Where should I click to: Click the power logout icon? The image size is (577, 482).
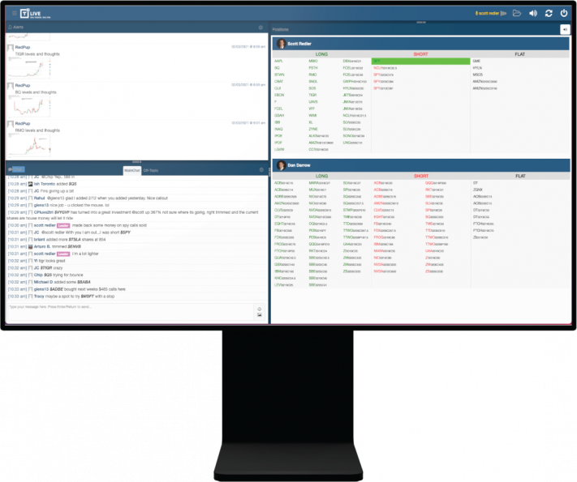pyautogui.click(x=564, y=13)
